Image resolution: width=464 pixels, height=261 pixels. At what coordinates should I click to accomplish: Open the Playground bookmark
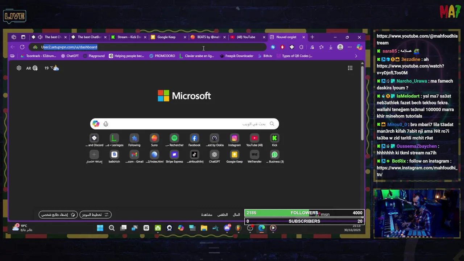pyautogui.click(x=94, y=56)
